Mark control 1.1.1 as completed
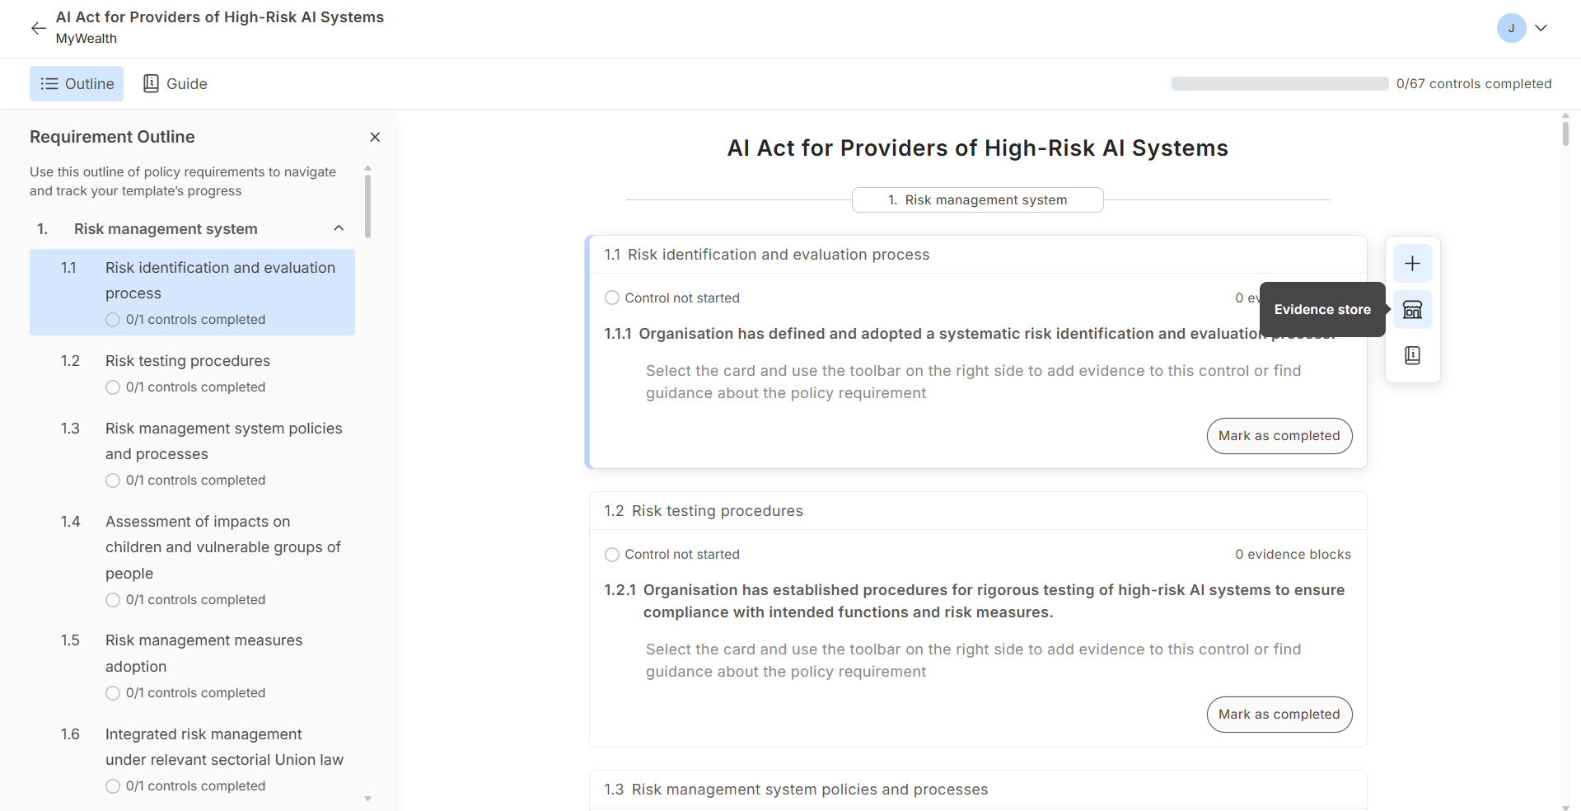This screenshot has width=1581, height=811. 1279,436
